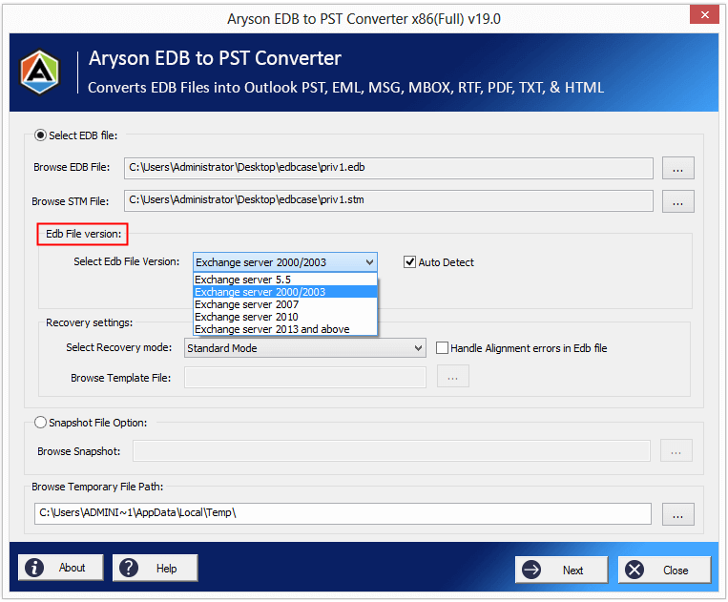Select the Snapshot File Option radio button

[x=40, y=423]
